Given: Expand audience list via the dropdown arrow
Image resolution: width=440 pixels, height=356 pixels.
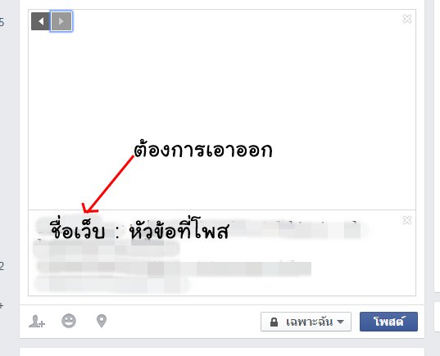Looking at the screenshot, I should coord(340,322).
